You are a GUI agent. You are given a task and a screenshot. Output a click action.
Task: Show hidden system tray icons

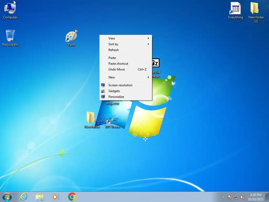[223, 197]
